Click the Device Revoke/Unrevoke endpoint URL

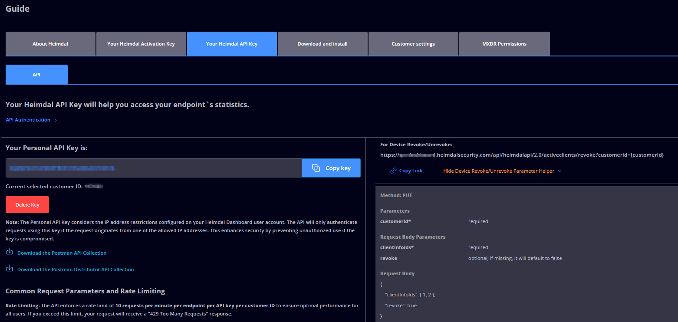(x=522, y=155)
